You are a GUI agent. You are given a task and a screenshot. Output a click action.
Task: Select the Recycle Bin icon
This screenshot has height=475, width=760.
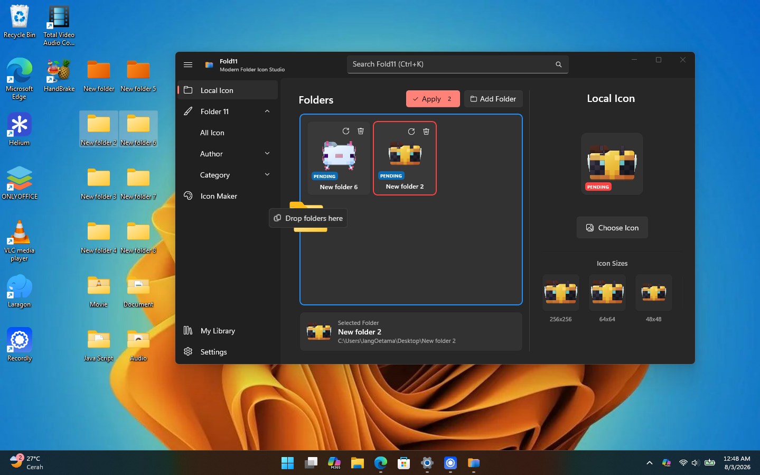pos(20,22)
